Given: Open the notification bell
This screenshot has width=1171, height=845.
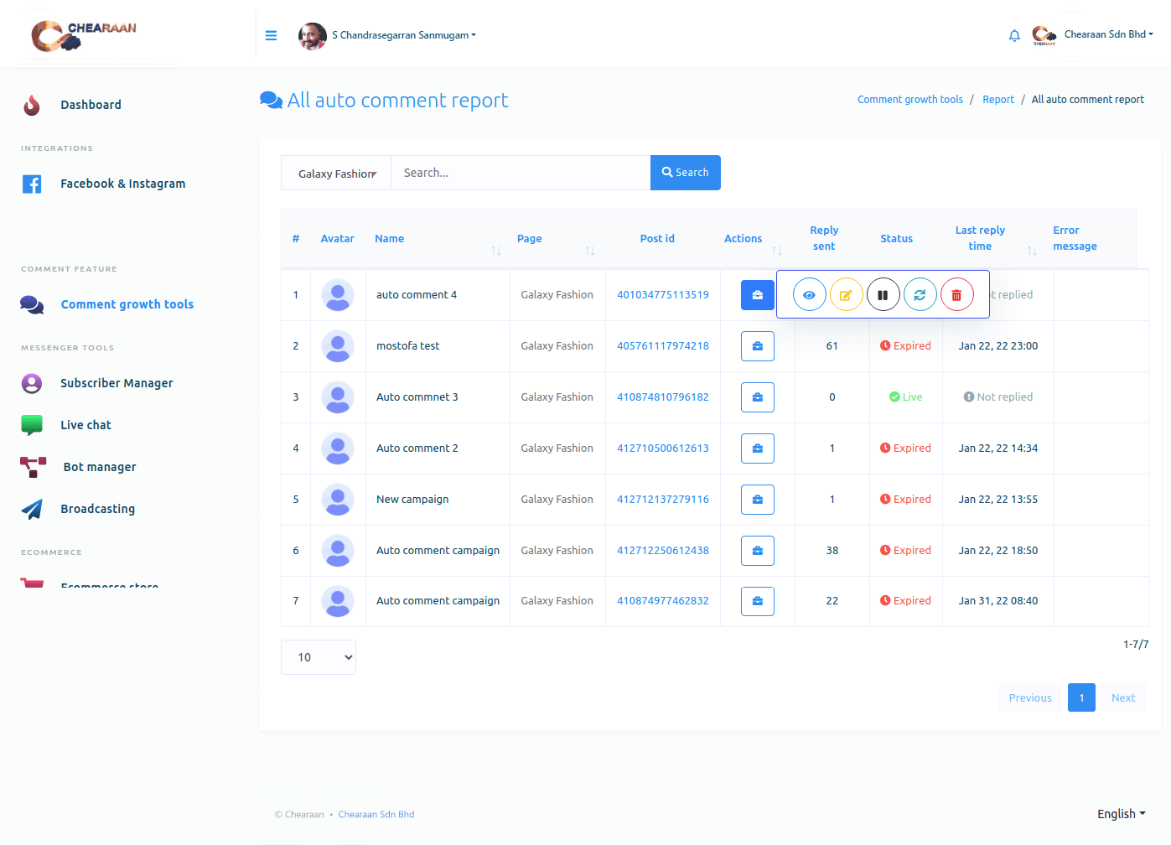Looking at the screenshot, I should (1014, 35).
